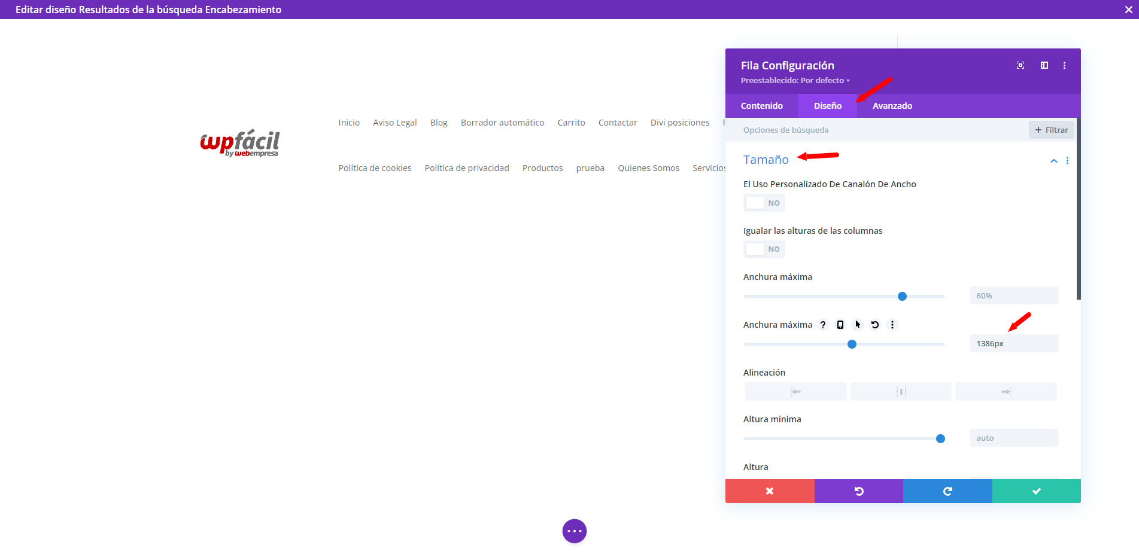Select center alignment option
This screenshot has width=1139, height=558.
coord(901,392)
